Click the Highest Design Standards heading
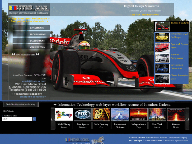 (x=141, y=6)
